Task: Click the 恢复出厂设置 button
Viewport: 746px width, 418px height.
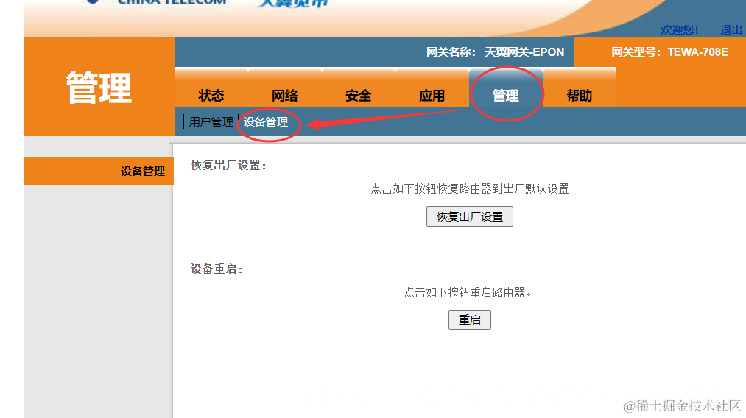Action: click(470, 216)
